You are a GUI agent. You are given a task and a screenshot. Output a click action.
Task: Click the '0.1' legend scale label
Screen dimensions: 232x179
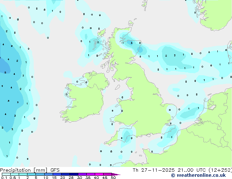4,178
